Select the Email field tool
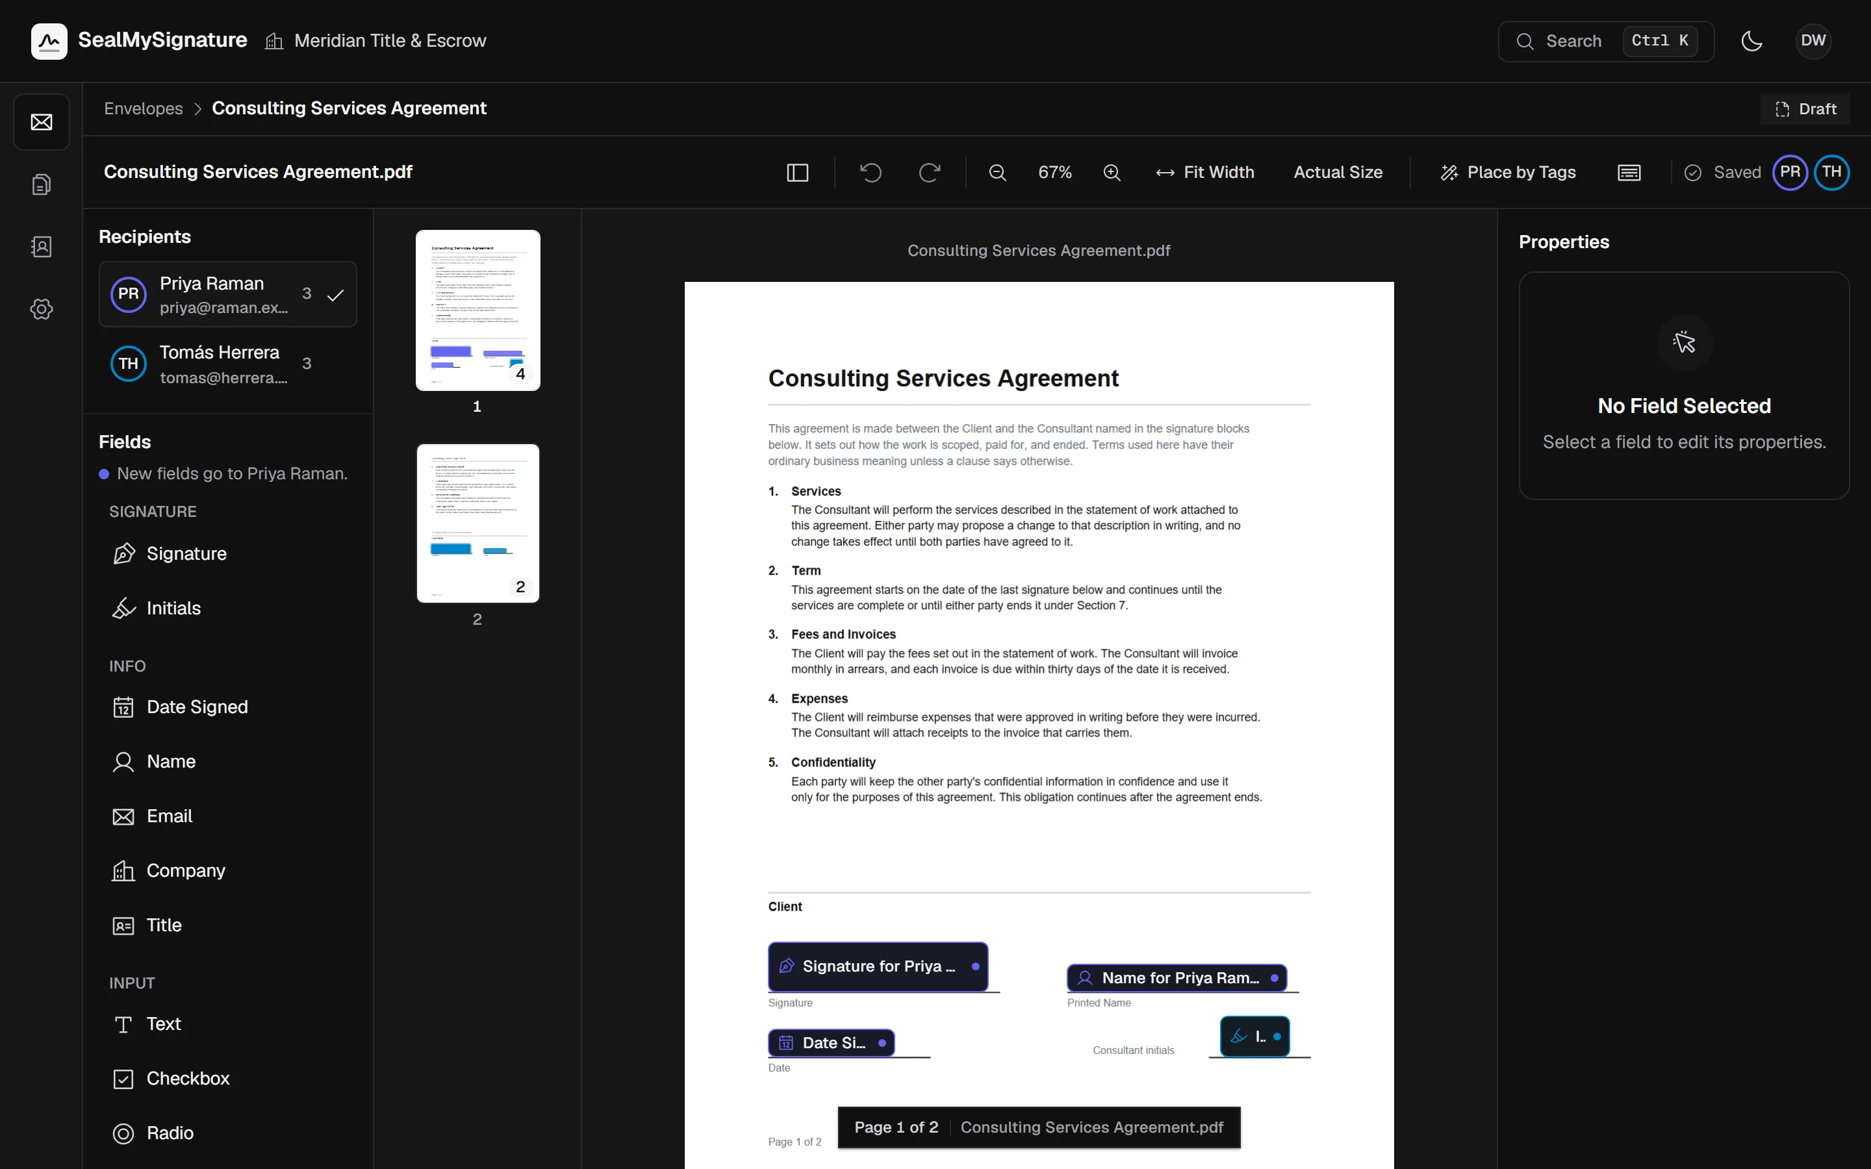1871x1169 pixels. click(x=227, y=816)
